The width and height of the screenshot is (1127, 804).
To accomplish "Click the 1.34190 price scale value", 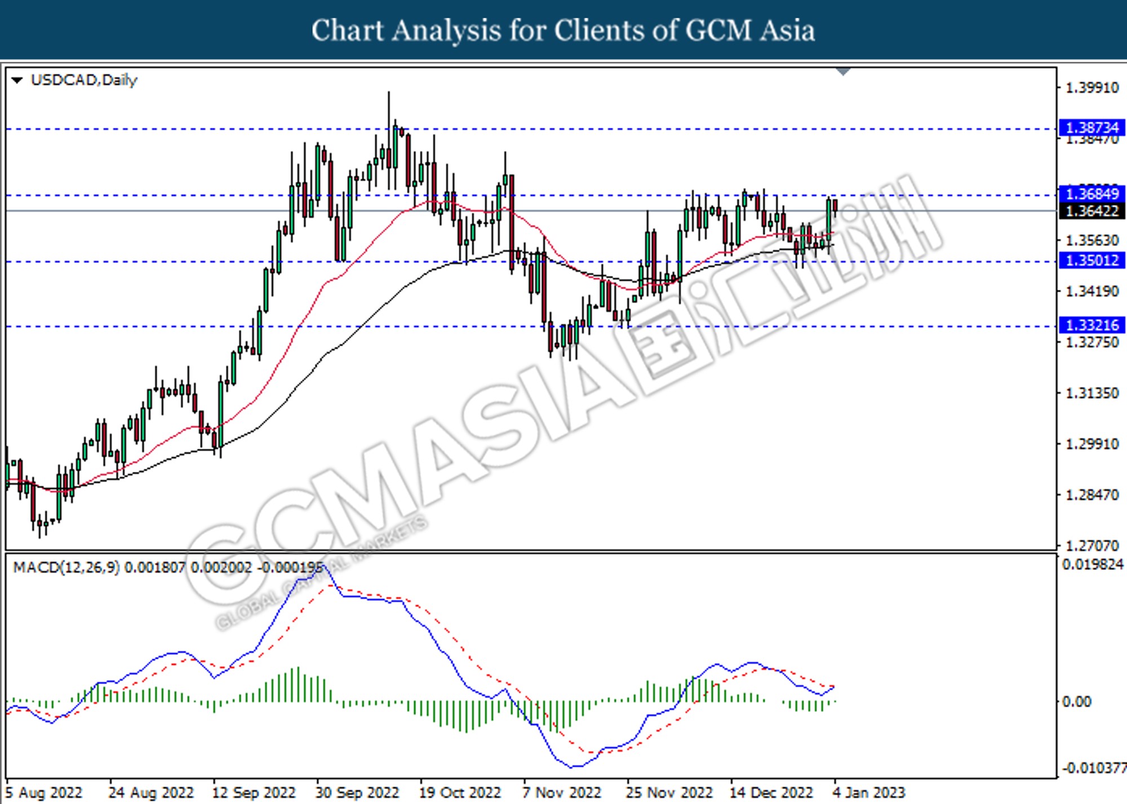I will pyautogui.click(x=1092, y=291).
